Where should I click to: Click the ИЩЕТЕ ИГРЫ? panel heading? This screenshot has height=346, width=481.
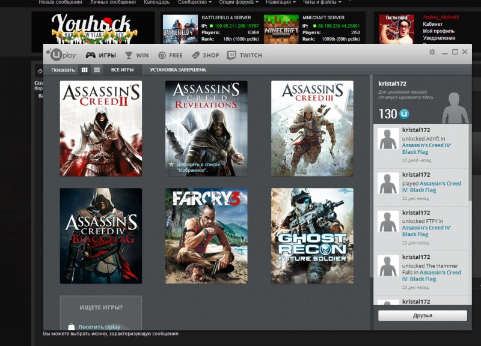101,308
